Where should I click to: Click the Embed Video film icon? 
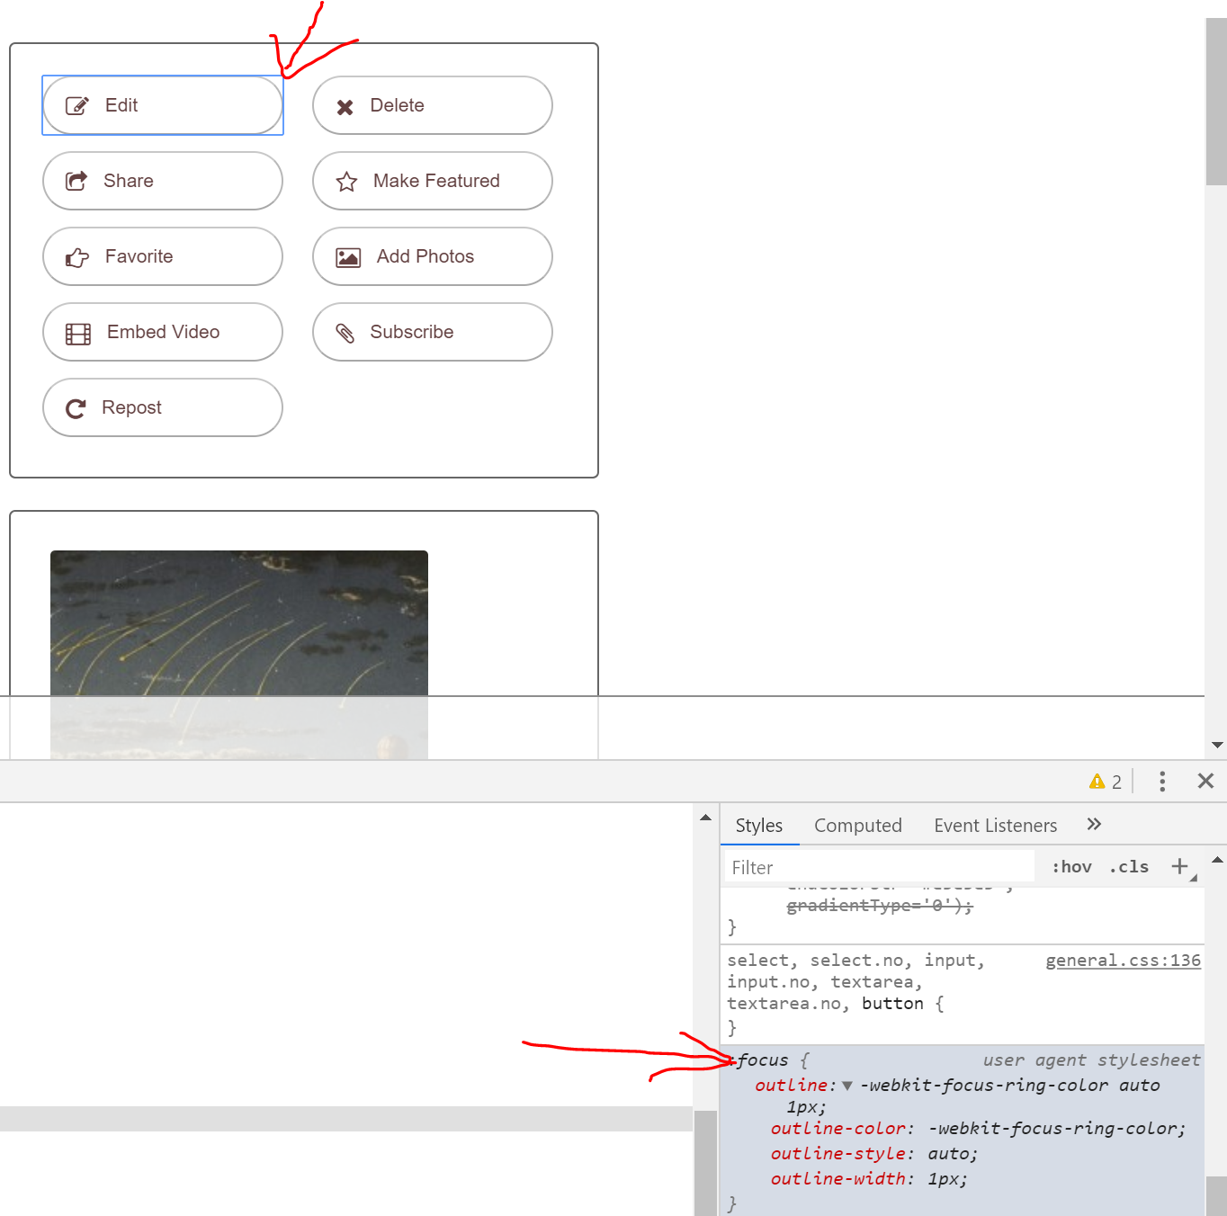tap(78, 334)
